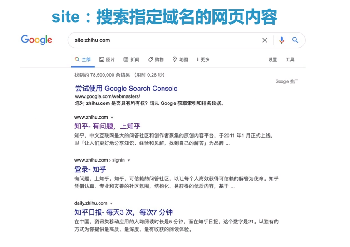This screenshot has width=350, height=247.
Task: Click the 找到约 78,500,000 条结果 stats text
Action: pos(102,75)
